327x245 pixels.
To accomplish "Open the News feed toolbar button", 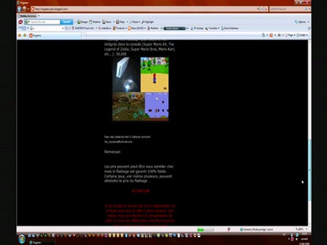I will pyautogui.click(x=137, y=28).
